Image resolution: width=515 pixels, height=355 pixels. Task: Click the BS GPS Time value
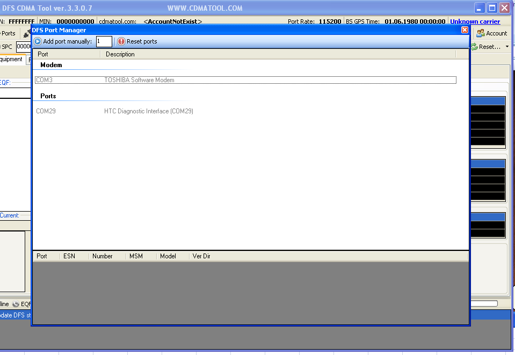(x=415, y=21)
